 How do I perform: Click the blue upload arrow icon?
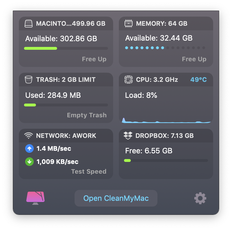29,148
